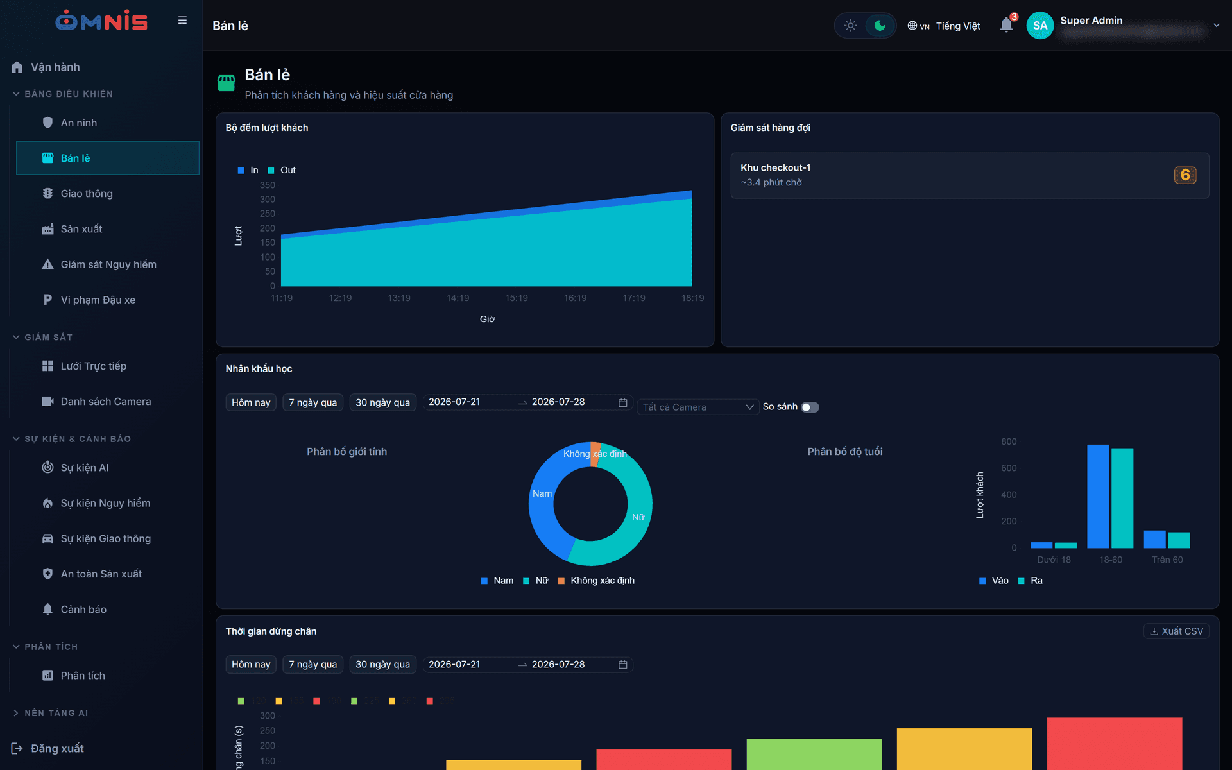The width and height of the screenshot is (1232, 770).
Task: Toggle the Vào legend in age chart
Action: pos(994,581)
